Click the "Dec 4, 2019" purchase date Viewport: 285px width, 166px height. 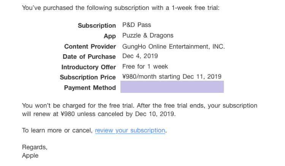(x=140, y=56)
